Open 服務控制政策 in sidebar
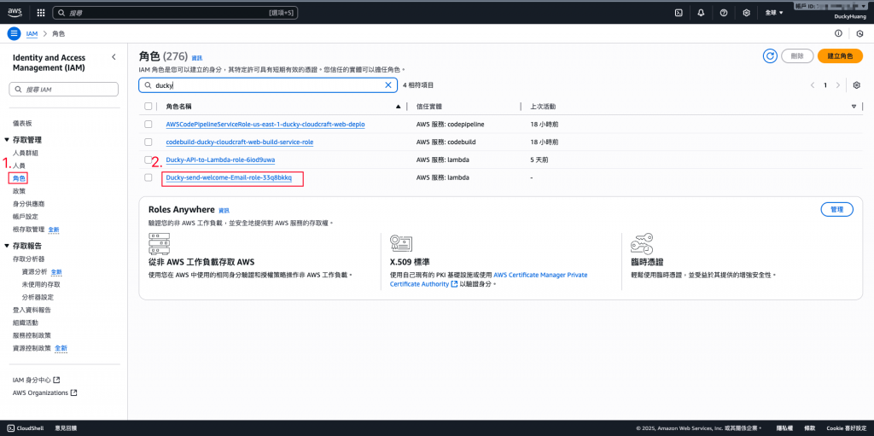Image resolution: width=874 pixels, height=436 pixels. [x=32, y=335]
